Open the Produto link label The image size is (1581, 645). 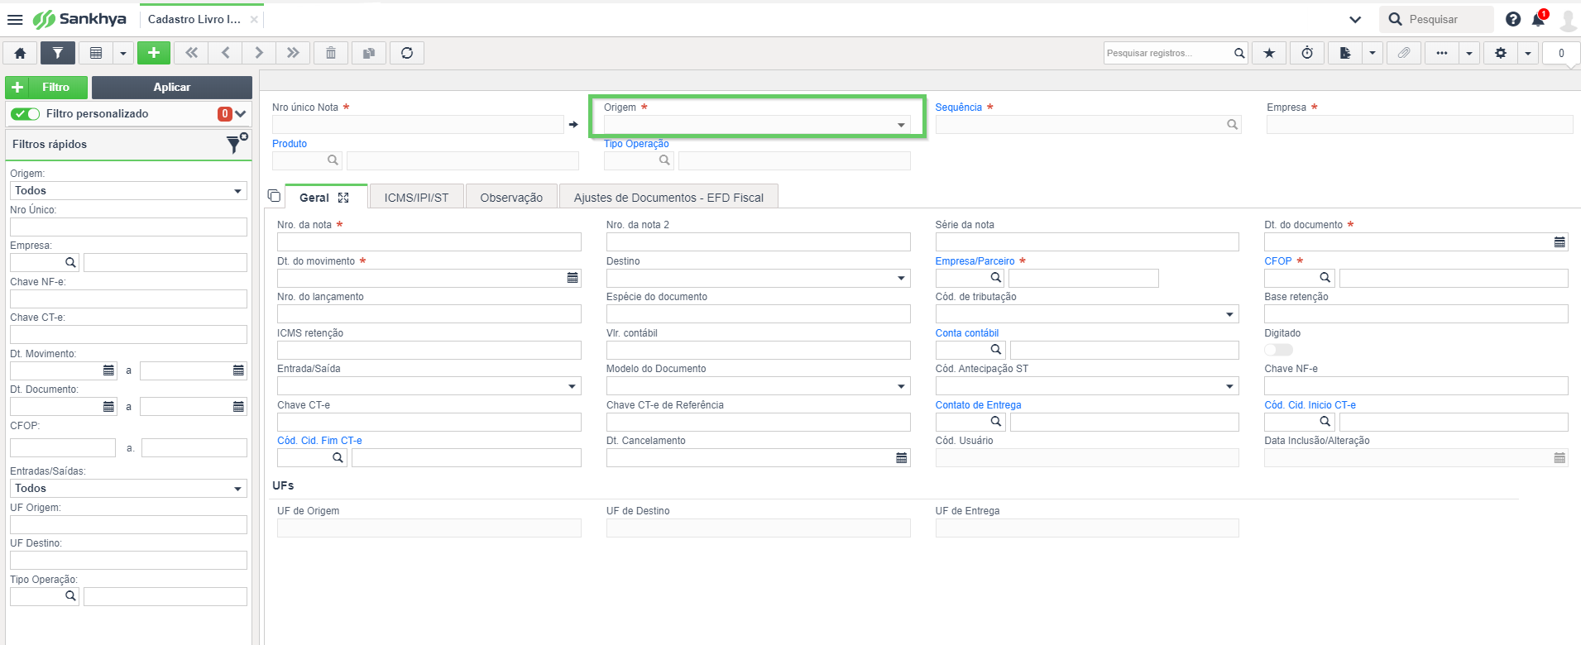tap(290, 144)
